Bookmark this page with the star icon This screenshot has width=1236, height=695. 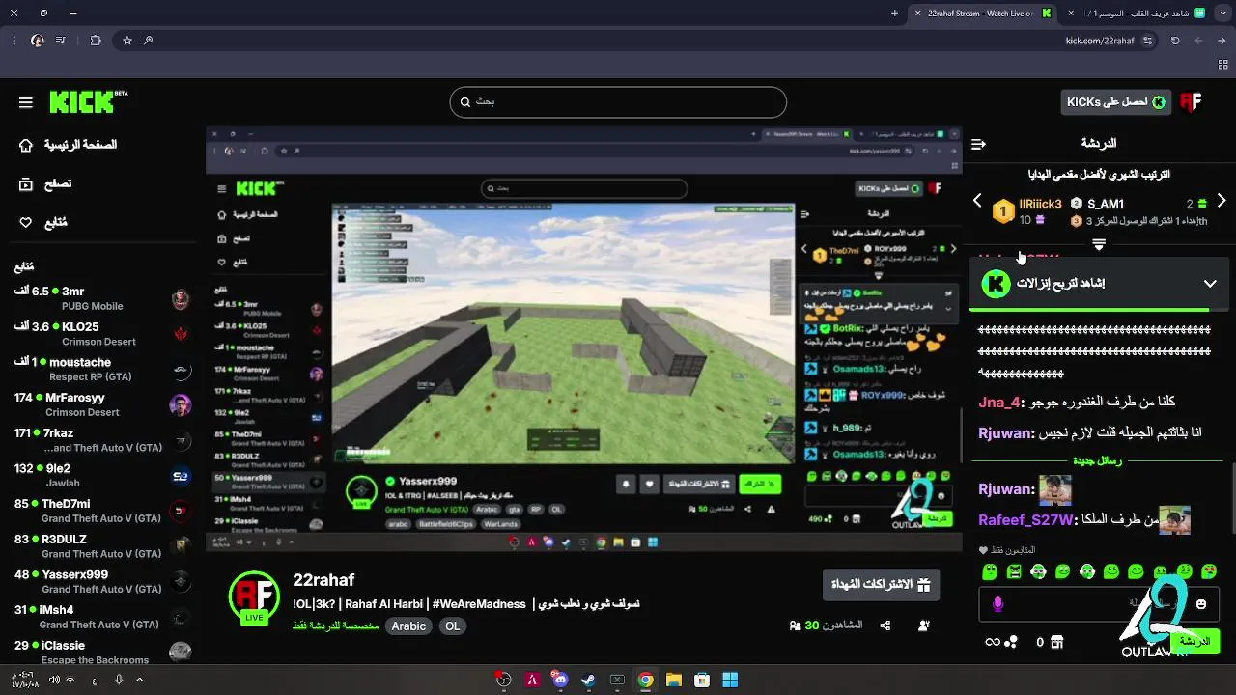point(126,41)
